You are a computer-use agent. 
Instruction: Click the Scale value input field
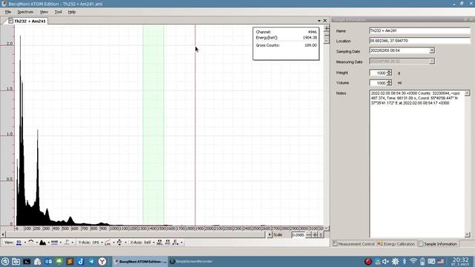tap(298, 235)
